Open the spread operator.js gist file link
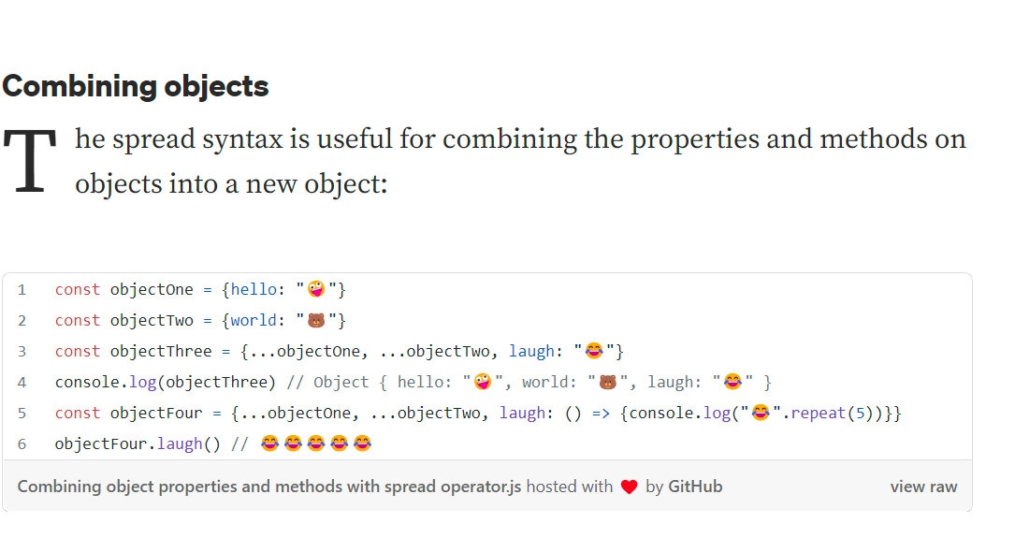This screenshot has height=538, width=1015. [x=269, y=487]
